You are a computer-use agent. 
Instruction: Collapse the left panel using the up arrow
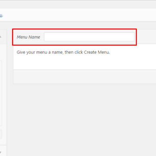point(0,37)
